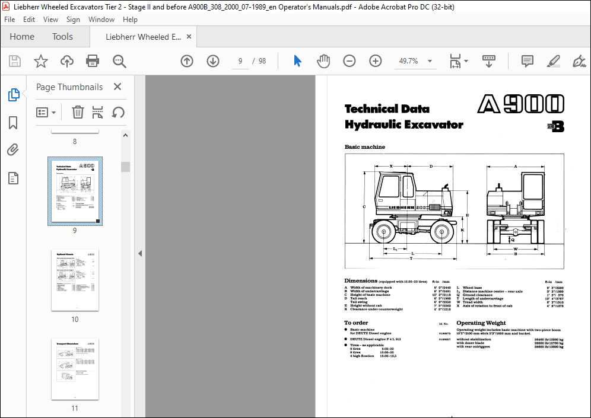Click the total pages '98' text
This screenshot has width=591, height=418.
(262, 61)
